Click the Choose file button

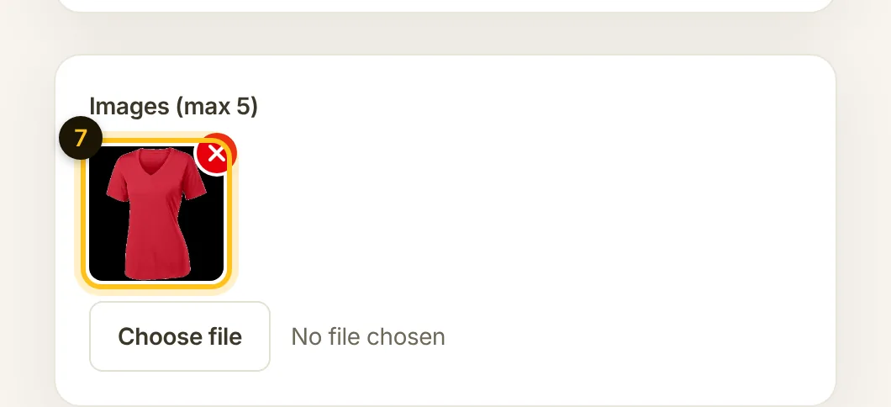coord(180,336)
